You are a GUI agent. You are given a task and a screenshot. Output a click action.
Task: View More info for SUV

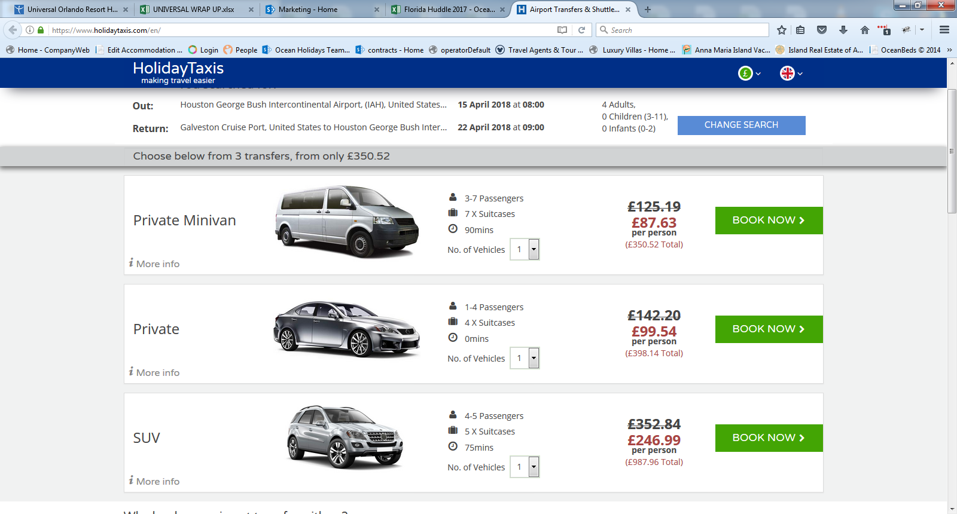[x=154, y=481]
